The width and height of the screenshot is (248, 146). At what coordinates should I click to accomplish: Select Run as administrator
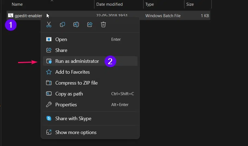[x=90, y=61]
